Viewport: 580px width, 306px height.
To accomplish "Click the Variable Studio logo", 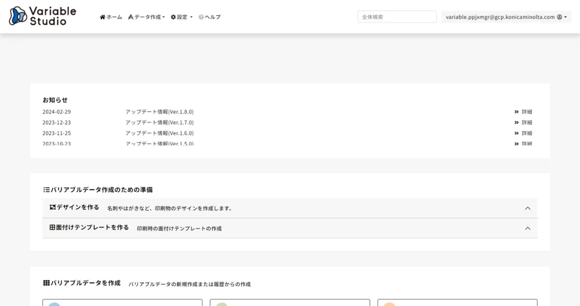I will [x=42, y=16].
